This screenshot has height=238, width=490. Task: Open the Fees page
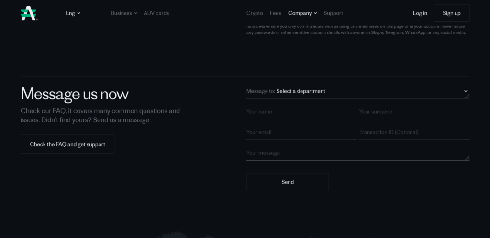click(x=275, y=13)
